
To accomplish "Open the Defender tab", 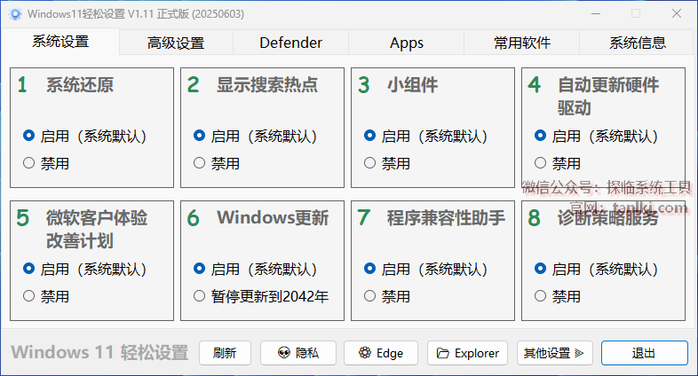I will tap(290, 43).
